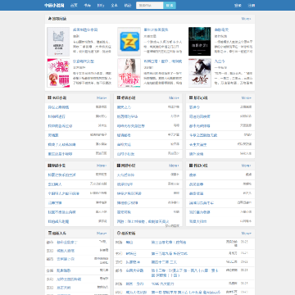This screenshot has width=295, height=295.
Task: Open More+ in the 修真小说 panel
Action: tap(174, 98)
